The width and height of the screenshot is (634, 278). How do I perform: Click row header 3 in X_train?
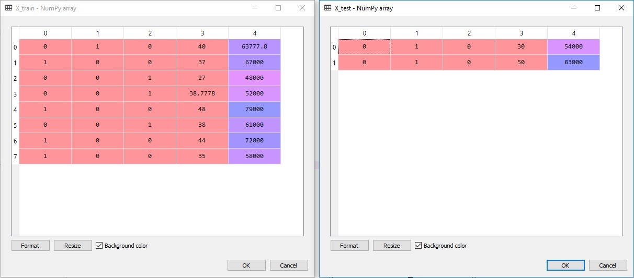(x=15, y=93)
